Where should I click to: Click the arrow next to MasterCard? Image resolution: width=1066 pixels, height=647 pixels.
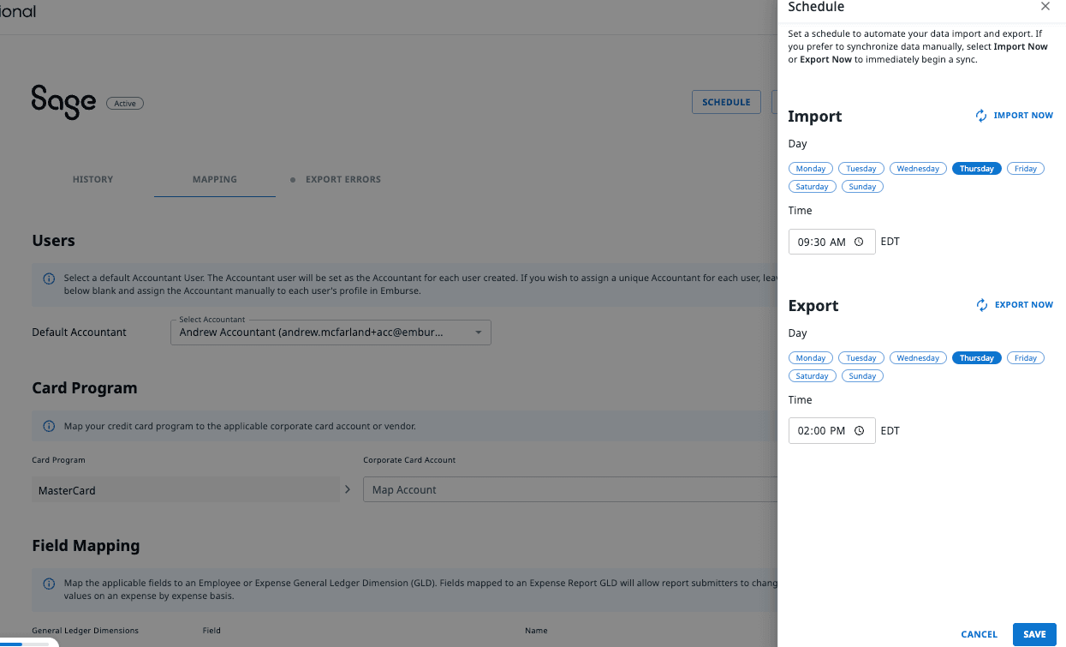[348, 490]
